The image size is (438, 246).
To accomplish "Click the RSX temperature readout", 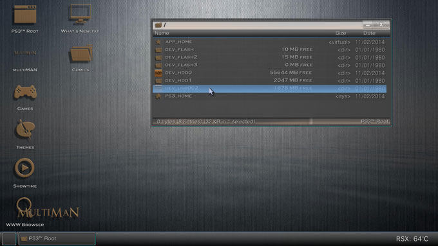I will [x=412, y=239].
